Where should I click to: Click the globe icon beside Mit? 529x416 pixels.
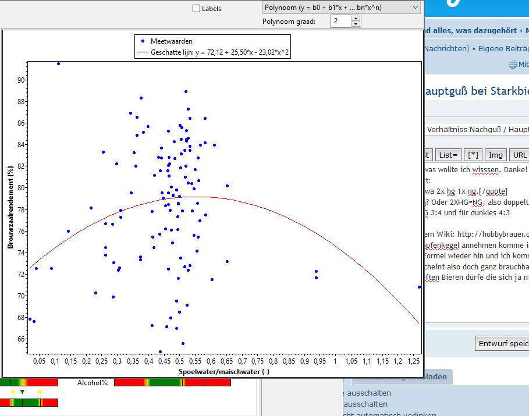coord(513,65)
